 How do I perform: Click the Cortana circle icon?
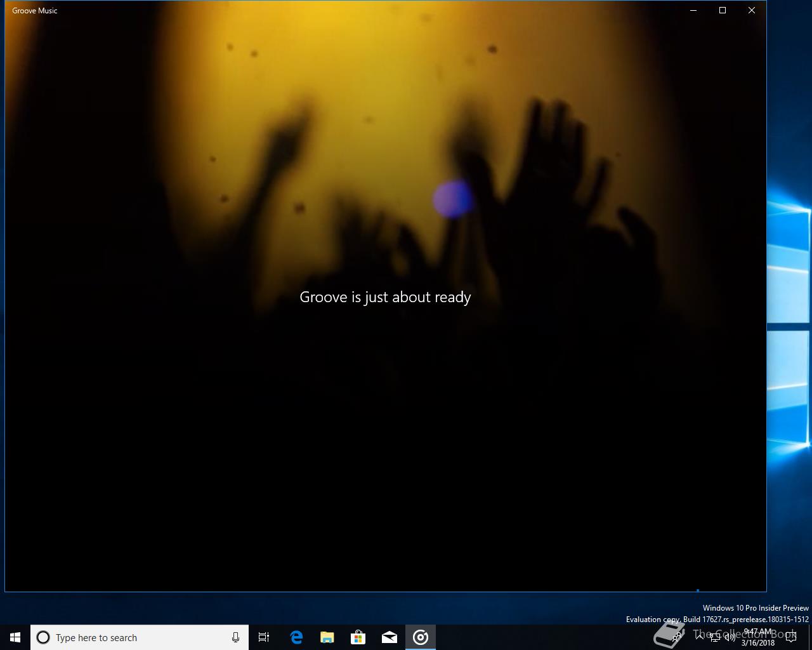click(43, 637)
